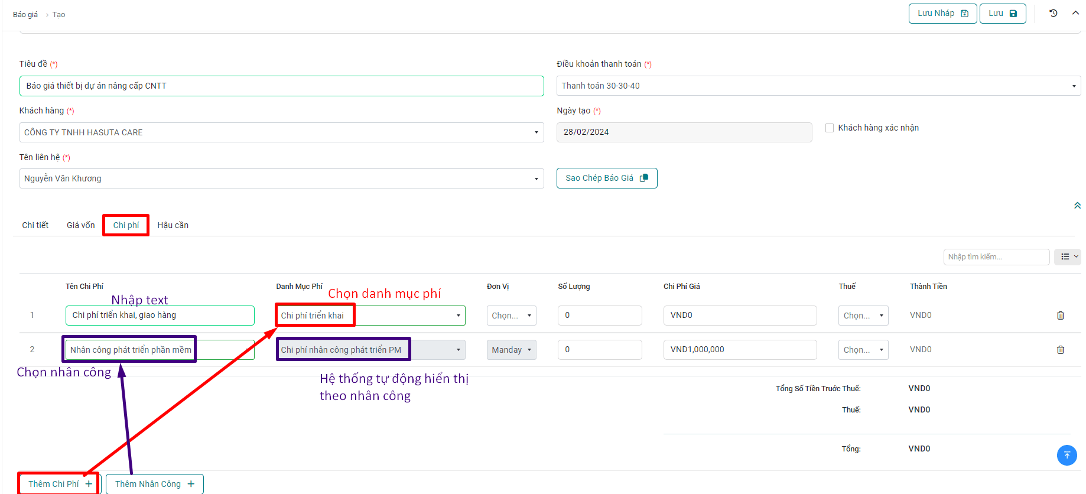Click Sao Chép Báo Giá copy button

(606, 178)
